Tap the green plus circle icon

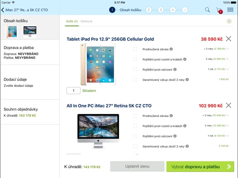click(x=229, y=21)
